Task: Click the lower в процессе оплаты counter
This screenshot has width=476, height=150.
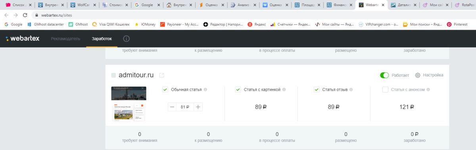Action: point(277,137)
